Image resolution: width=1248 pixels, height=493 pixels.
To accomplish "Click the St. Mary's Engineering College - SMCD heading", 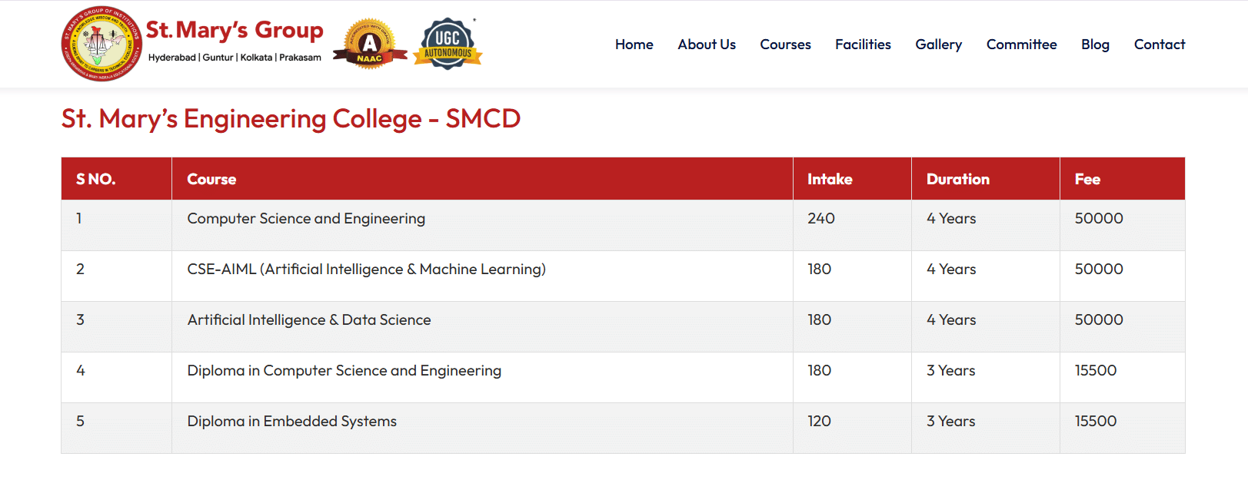I will 291,119.
